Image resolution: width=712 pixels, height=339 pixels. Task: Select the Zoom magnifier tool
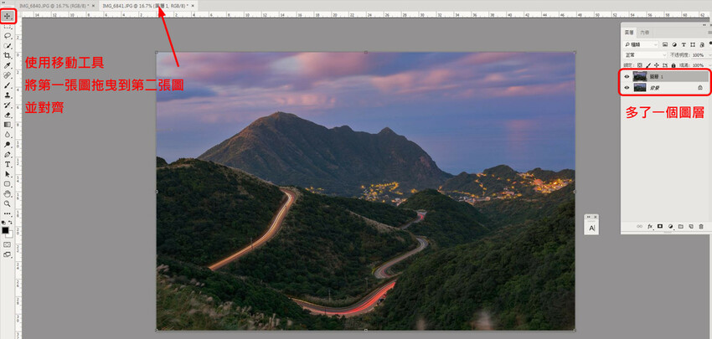(x=8, y=203)
